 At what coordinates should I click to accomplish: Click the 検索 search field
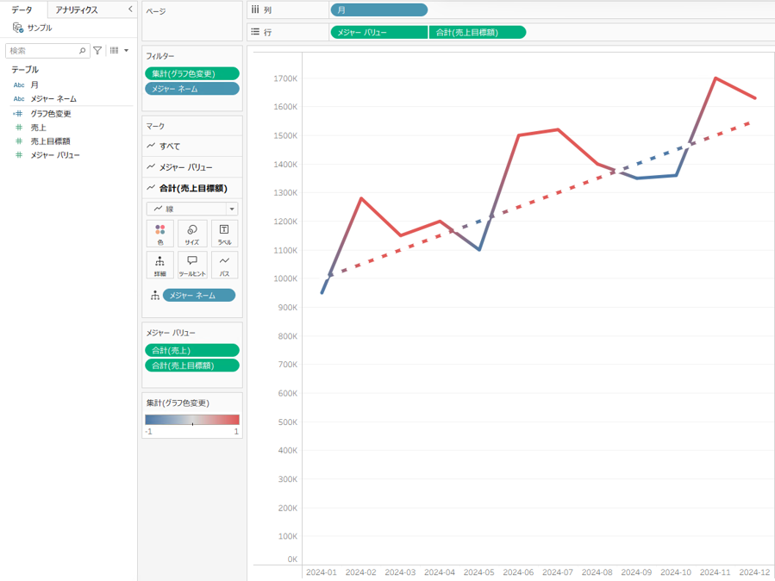pos(45,51)
